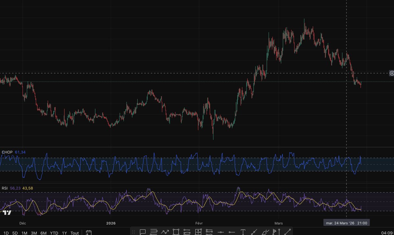Viewport: 394px width, 235px height.
Task: Click the RSI indicator label
Action: click(5, 188)
